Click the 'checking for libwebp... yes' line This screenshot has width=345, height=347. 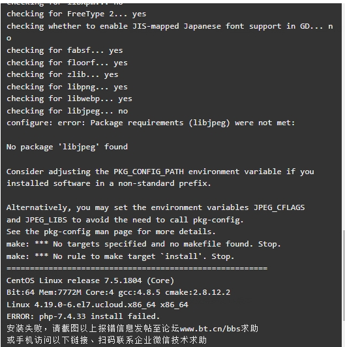[69, 98]
